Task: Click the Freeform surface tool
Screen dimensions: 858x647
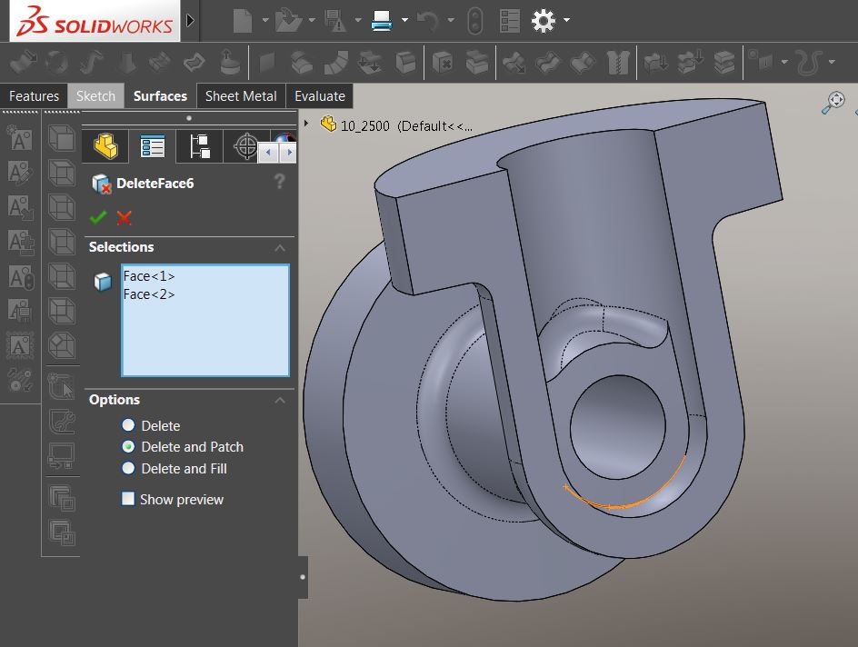Action: 230,62
